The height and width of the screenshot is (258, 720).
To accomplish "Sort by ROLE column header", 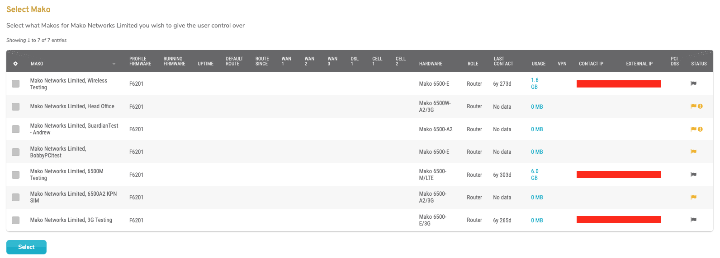I will click(473, 64).
